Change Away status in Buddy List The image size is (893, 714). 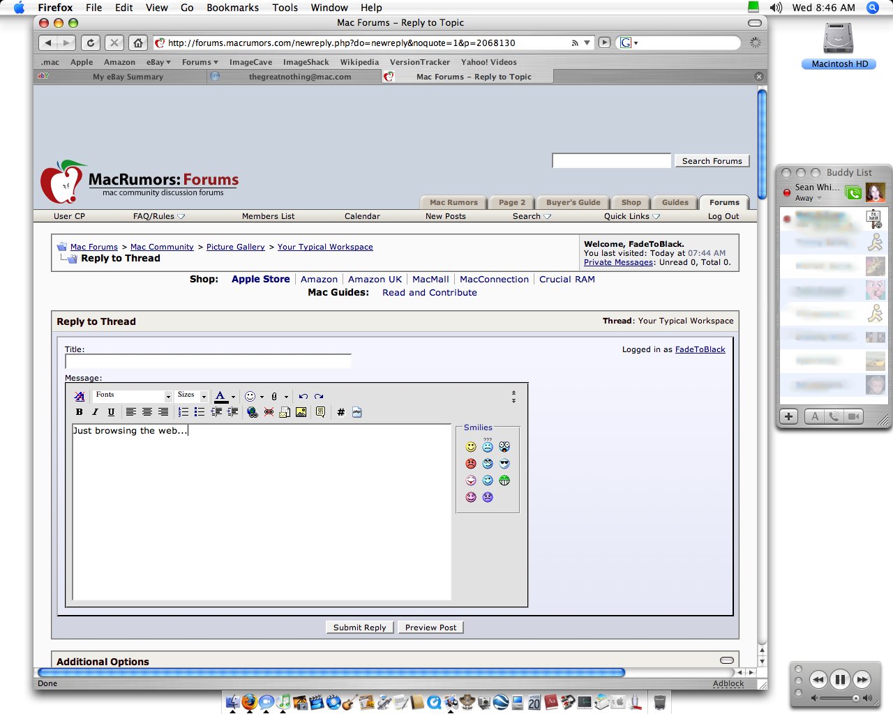tap(809, 198)
